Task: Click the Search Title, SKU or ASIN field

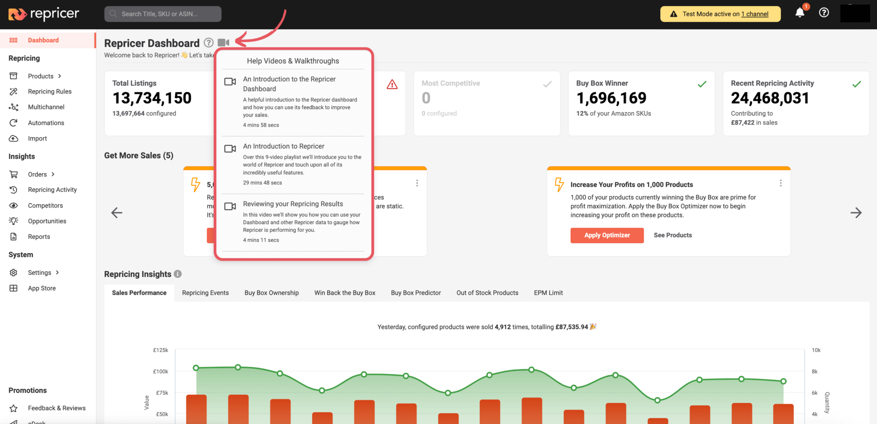Action: (x=163, y=14)
